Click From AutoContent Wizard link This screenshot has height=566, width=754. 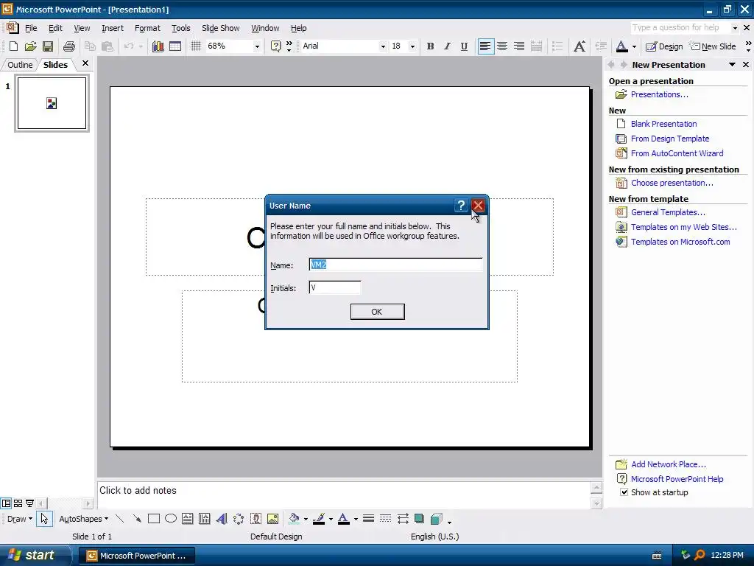pos(677,153)
